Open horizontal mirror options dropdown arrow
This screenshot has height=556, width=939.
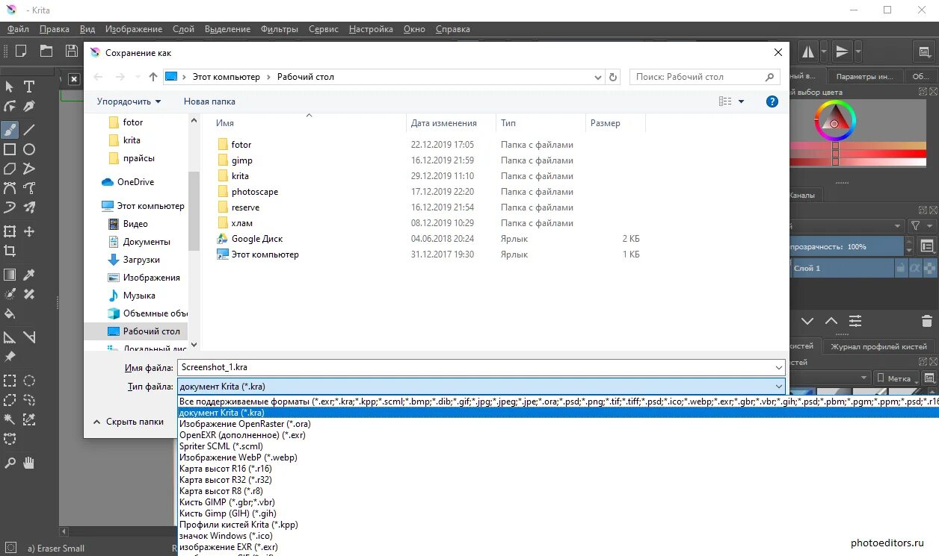coord(824,51)
